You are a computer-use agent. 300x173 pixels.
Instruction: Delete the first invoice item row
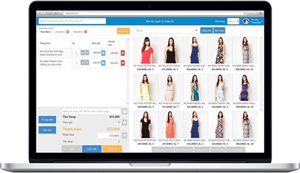point(123,53)
